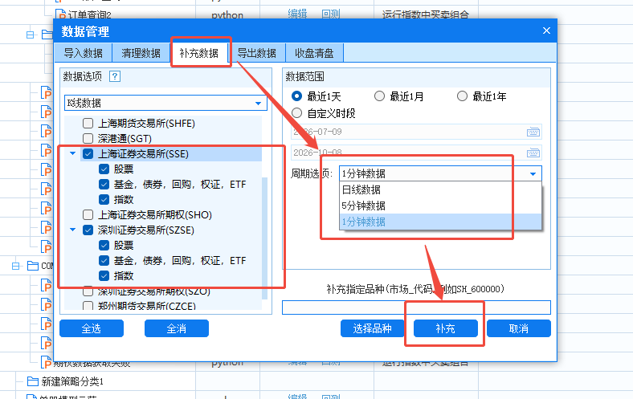Check the 上海证券交易所期权(SHO) checkbox
633x399 pixels.
click(88, 214)
